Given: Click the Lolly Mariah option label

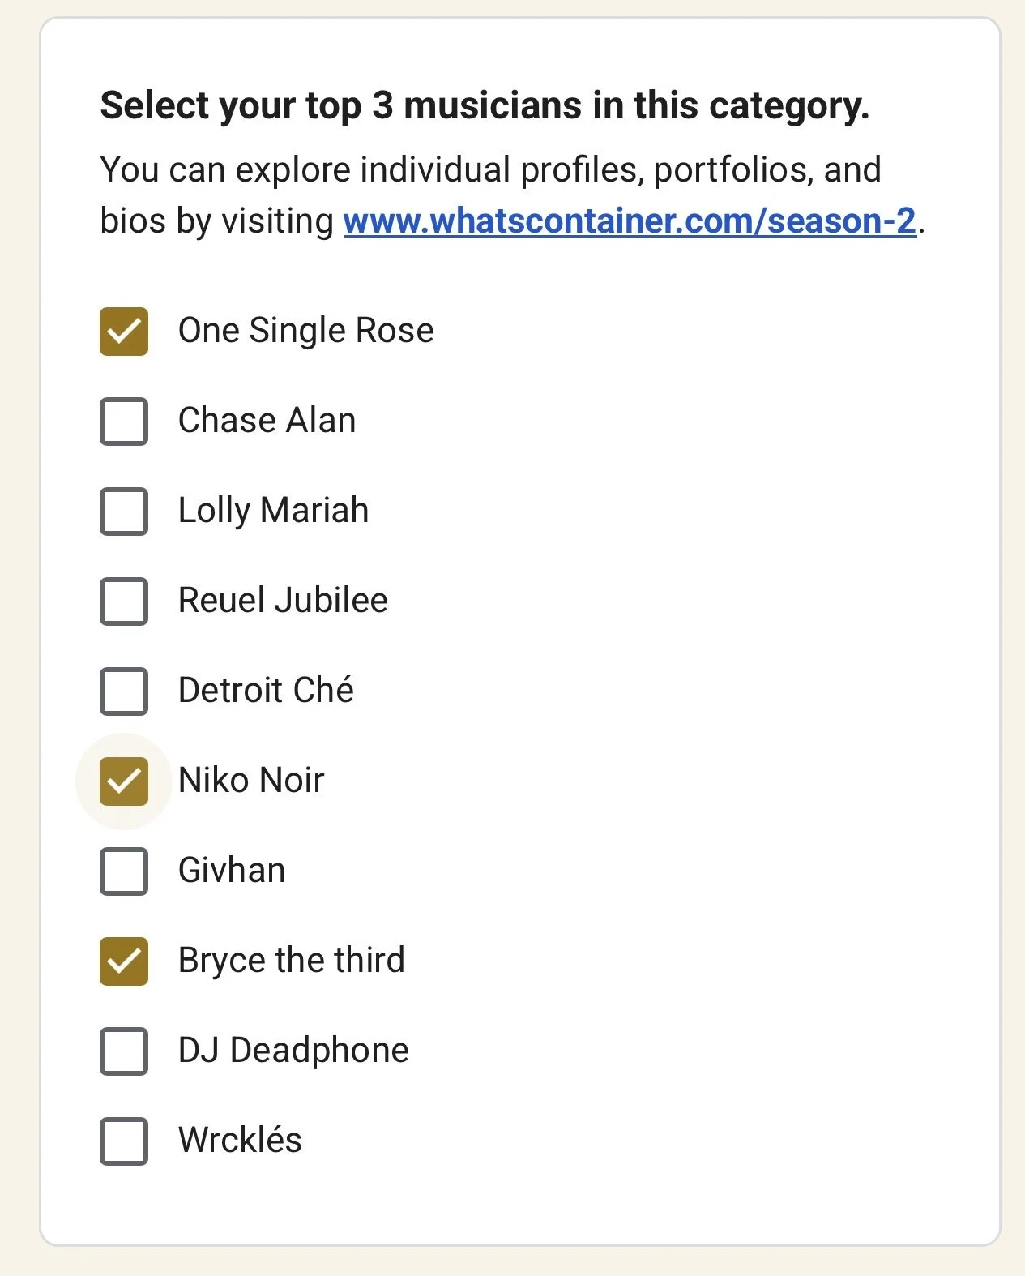Looking at the screenshot, I should tap(273, 511).
